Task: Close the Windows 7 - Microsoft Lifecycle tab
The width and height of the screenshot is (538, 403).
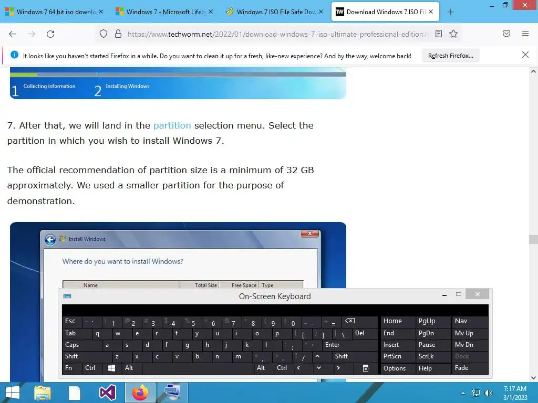Action: [x=211, y=12]
